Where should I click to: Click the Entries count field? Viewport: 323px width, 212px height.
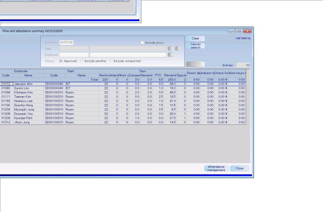click(243, 65)
